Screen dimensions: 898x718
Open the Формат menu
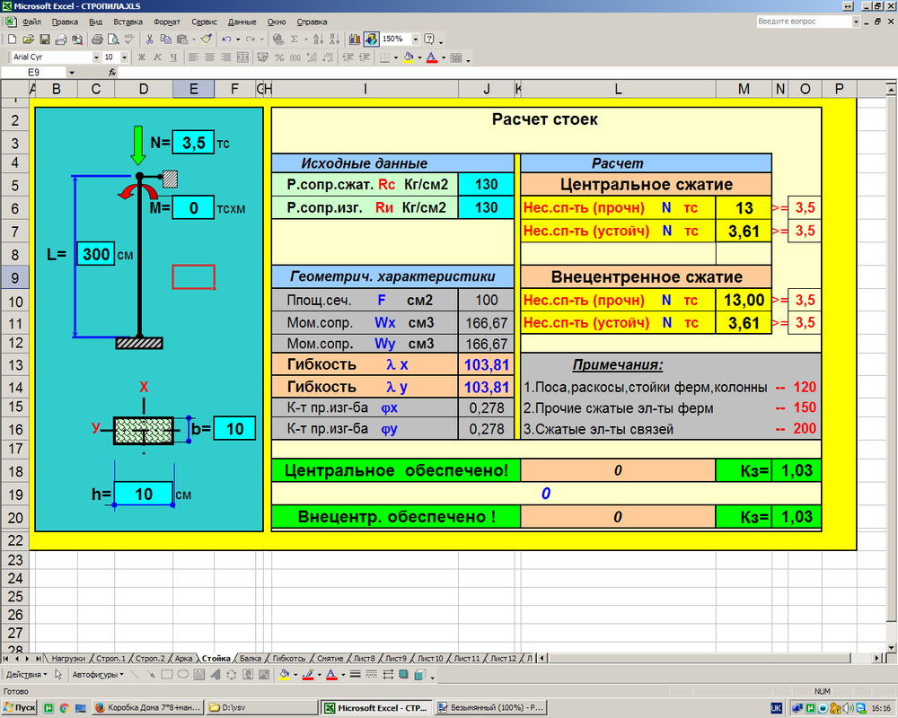[x=166, y=20]
